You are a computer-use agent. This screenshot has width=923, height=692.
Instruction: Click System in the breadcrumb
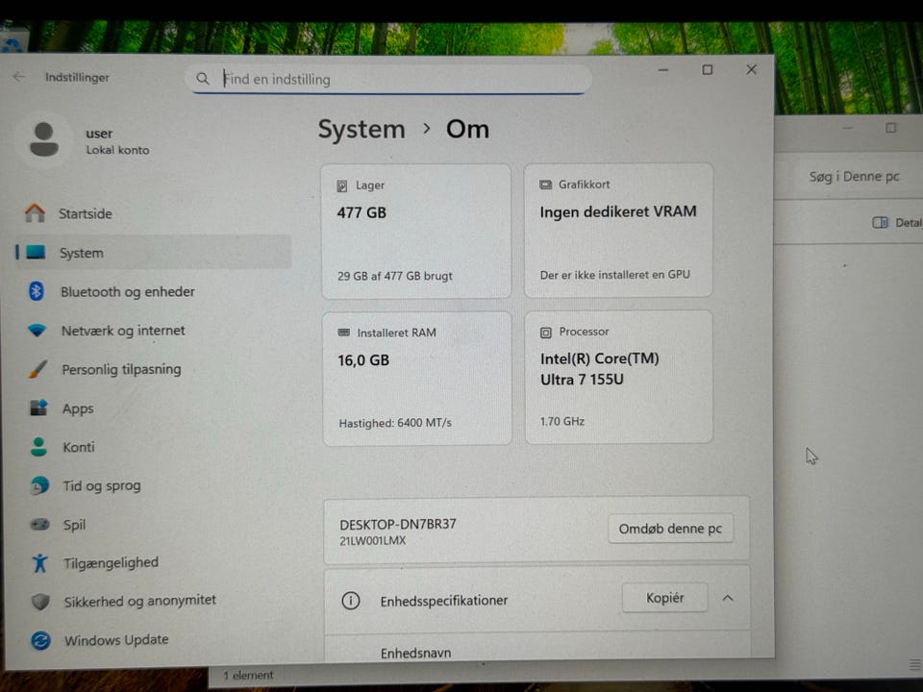pos(362,130)
